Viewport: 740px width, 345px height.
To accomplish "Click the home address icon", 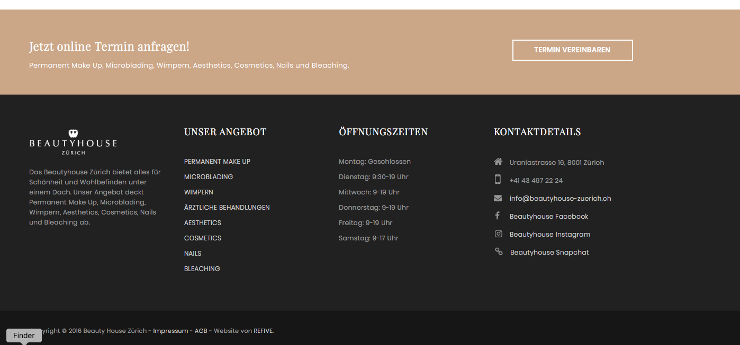I will [x=498, y=162].
